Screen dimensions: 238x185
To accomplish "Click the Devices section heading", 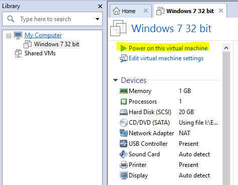I will pyautogui.click(x=134, y=80).
